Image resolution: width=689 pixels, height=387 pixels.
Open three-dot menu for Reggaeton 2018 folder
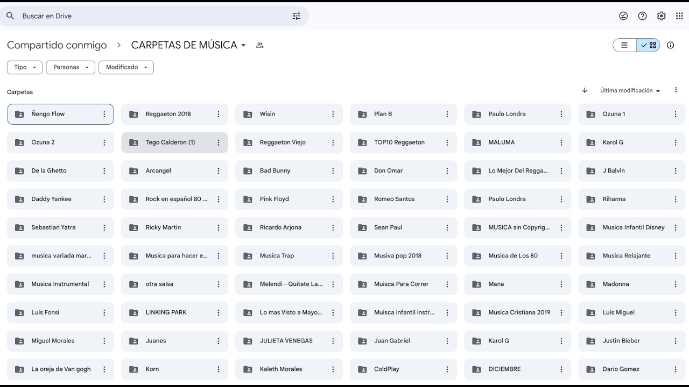(219, 114)
